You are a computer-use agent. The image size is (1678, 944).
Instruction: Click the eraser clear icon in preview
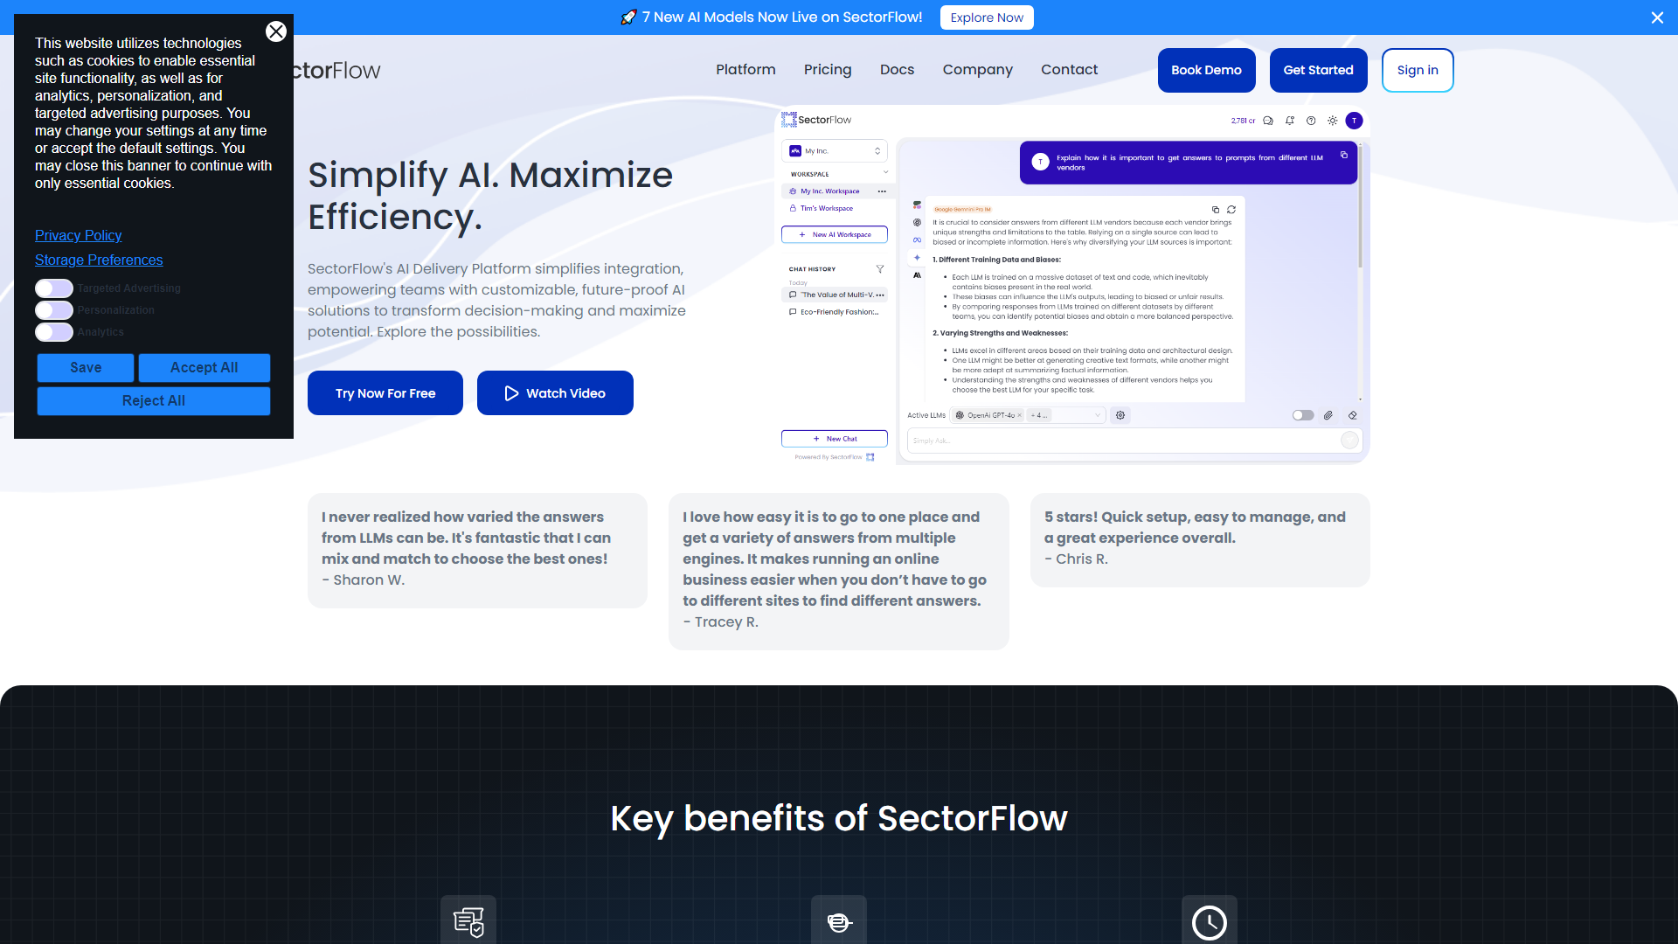pos(1353,415)
